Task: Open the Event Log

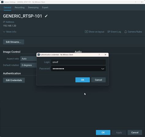Action: pos(114,32)
